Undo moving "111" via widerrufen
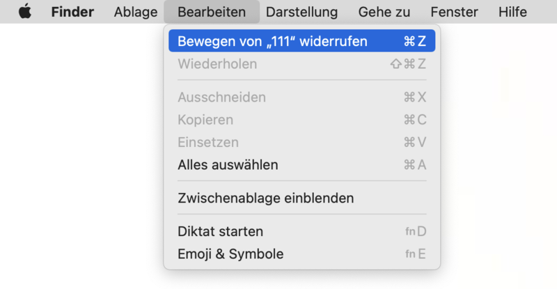Screen dimensions: 557x289 272,41
